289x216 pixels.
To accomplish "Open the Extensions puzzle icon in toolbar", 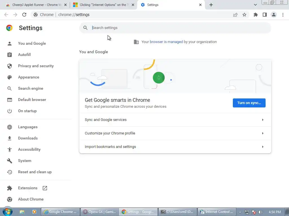I will click(256, 15).
